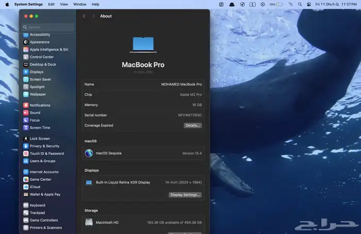
Task: Open Control Center in menu bar
Action: [x=309, y=4]
